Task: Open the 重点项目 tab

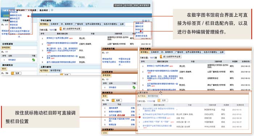Action: [44, 10]
